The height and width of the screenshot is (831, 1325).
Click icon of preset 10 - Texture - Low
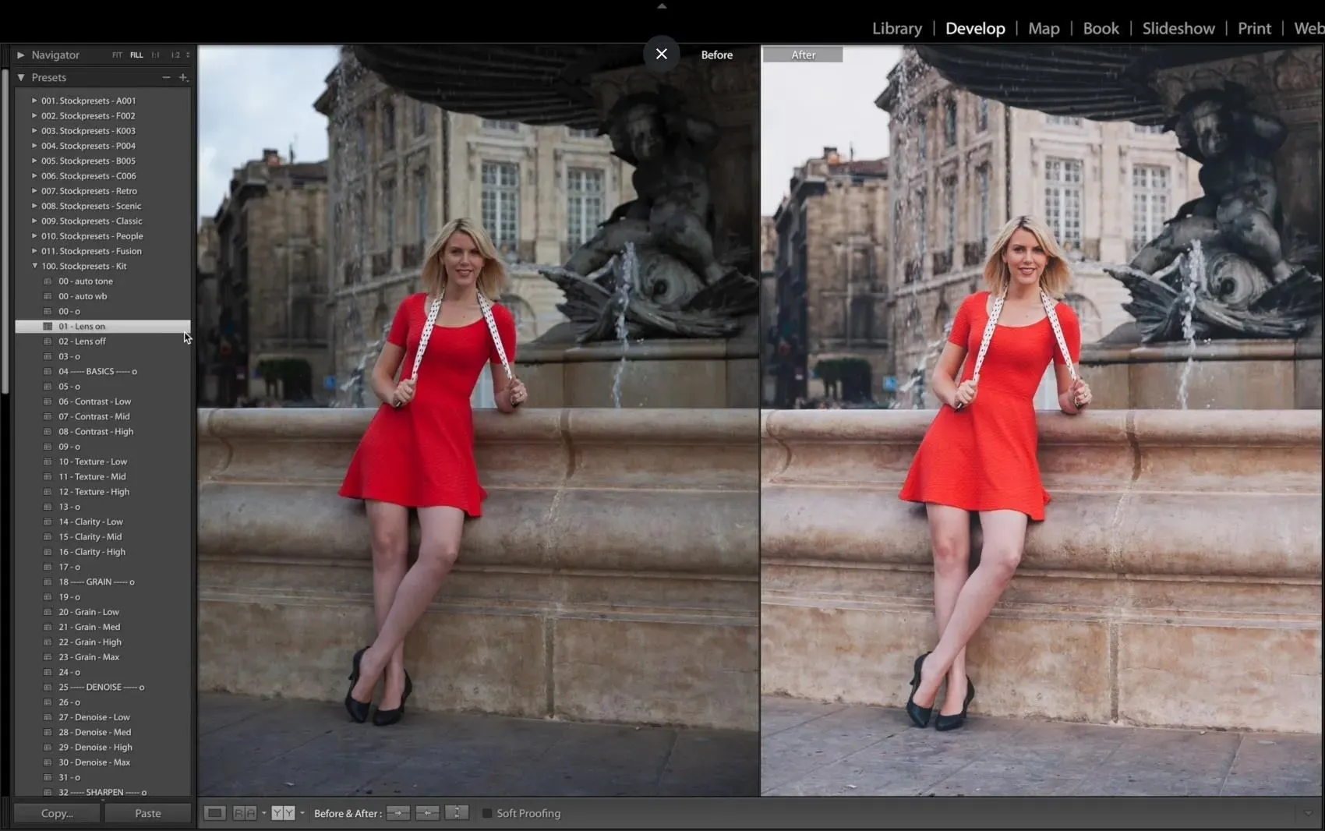[x=48, y=461]
